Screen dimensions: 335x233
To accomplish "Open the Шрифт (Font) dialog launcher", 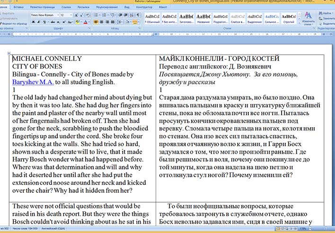I will coord(89,28).
